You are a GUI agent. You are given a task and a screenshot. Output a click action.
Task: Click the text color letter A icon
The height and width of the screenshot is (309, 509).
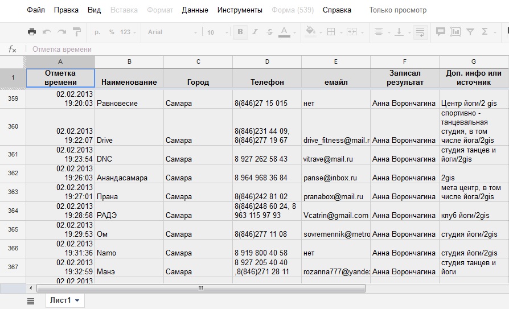tap(284, 32)
